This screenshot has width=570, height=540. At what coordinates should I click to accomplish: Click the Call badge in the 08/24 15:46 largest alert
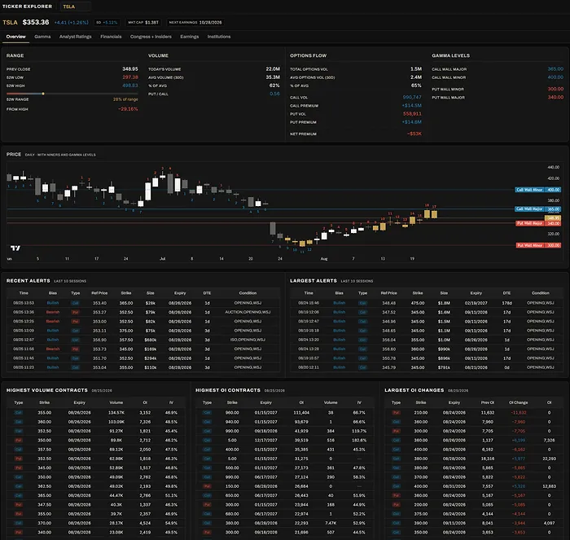click(362, 303)
